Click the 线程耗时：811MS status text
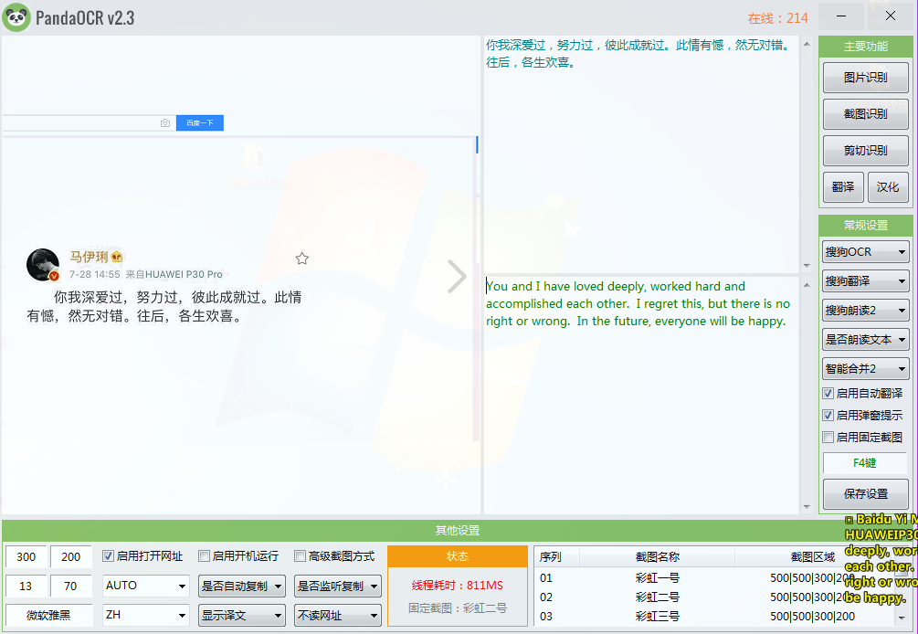 click(458, 586)
